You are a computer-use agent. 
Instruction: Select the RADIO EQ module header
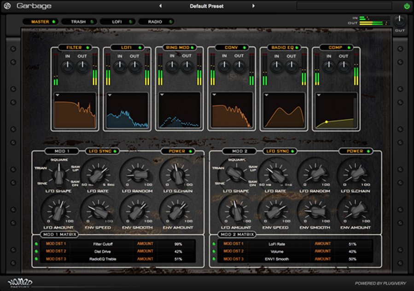(282, 47)
